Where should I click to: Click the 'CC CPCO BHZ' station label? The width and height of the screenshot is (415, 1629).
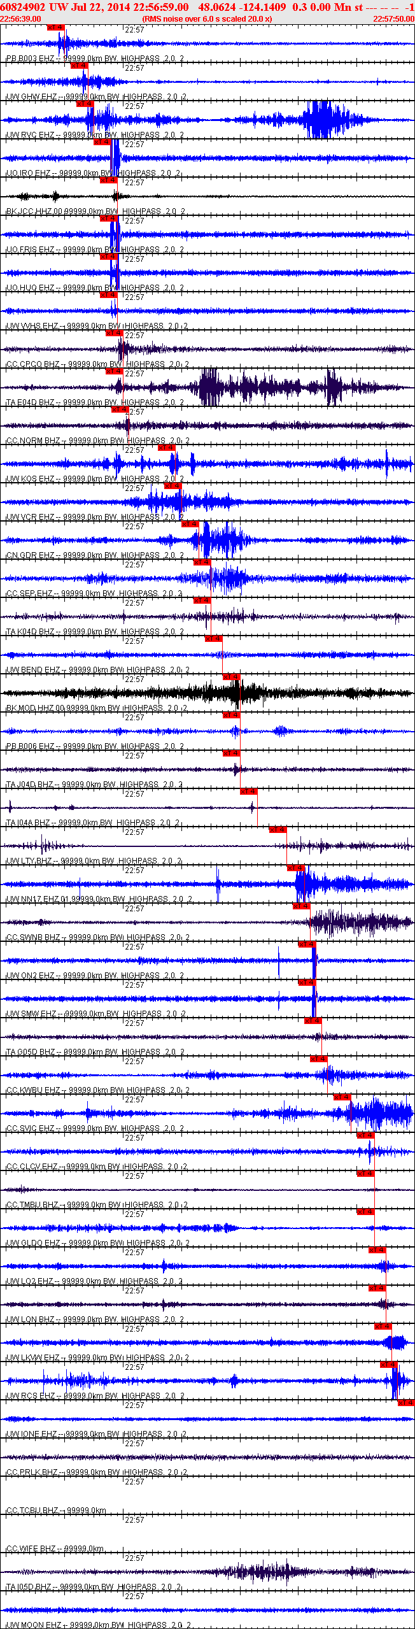32,364
